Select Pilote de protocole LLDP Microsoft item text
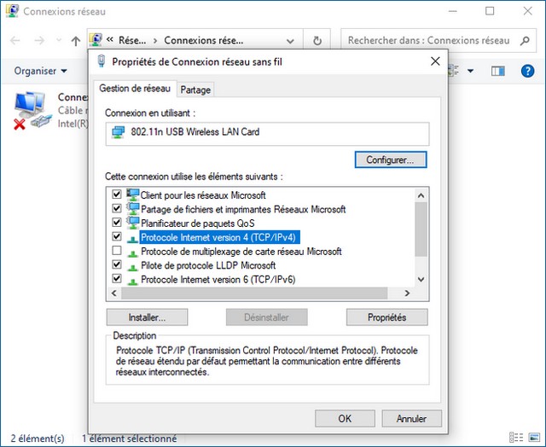 [x=208, y=265]
